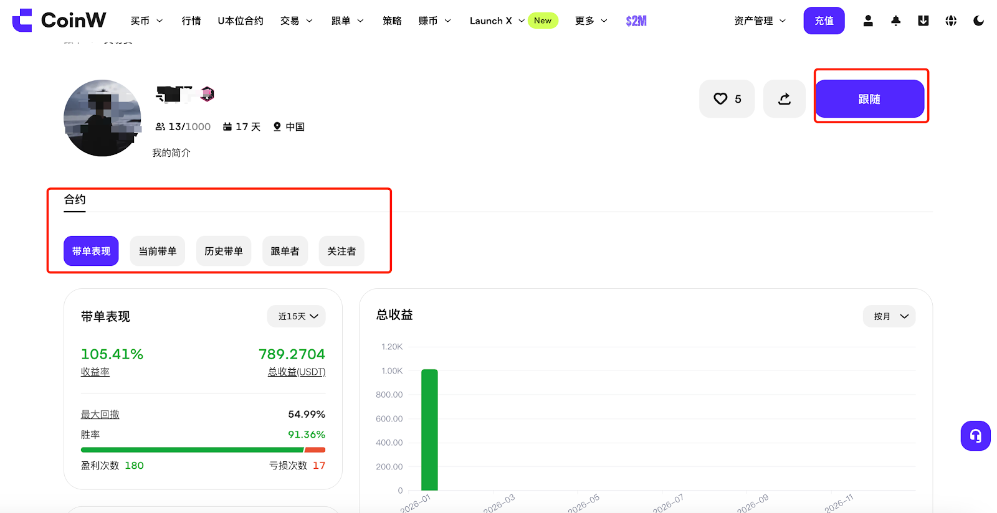Switch to the 当前带单 tab

pos(157,251)
